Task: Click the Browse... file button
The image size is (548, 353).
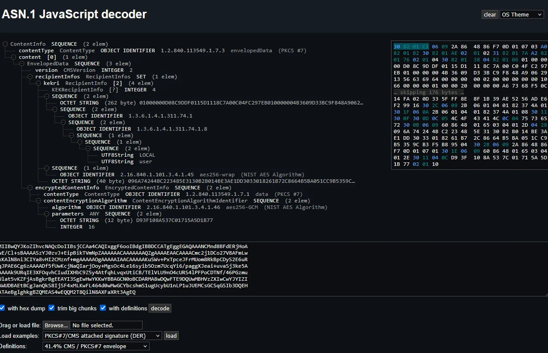Action: point(57,325)
